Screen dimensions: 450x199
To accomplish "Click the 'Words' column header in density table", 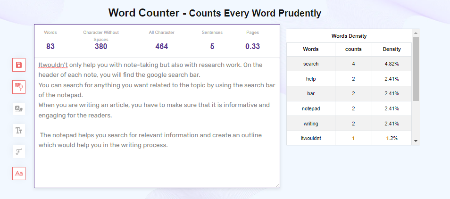I will 311,50.
